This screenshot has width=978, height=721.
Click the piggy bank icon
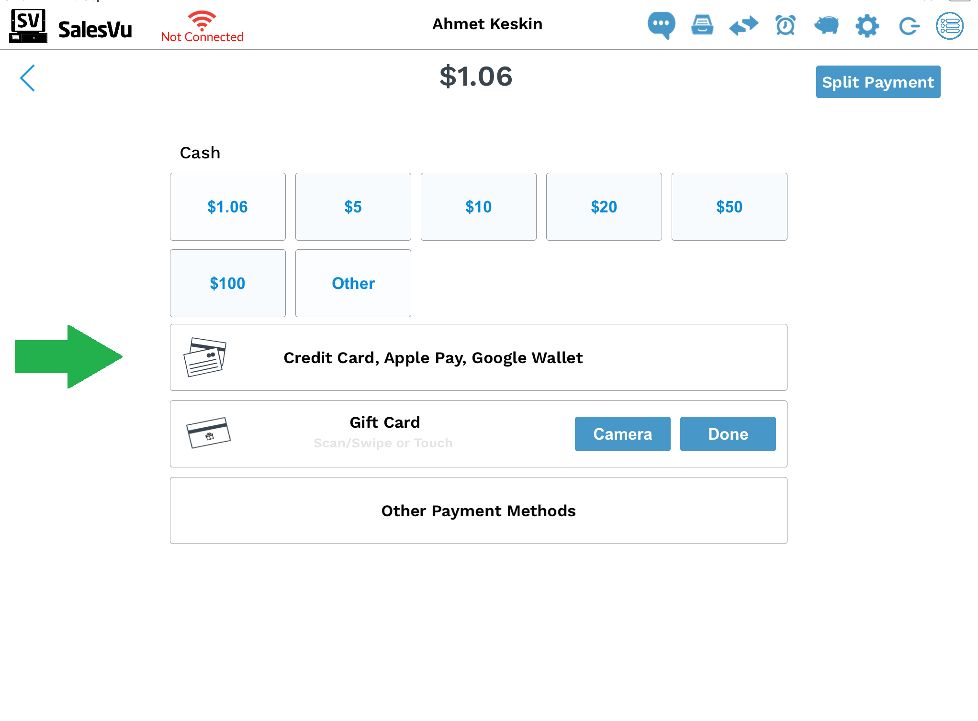[826, 25]
